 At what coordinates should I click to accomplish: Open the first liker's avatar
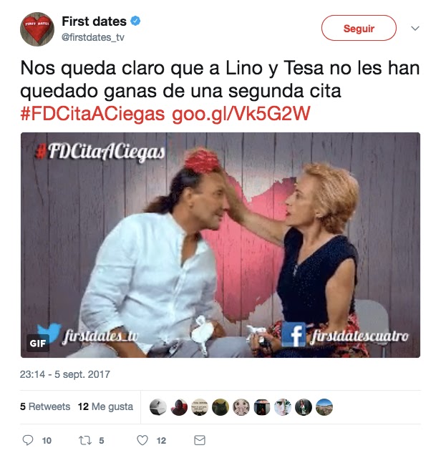coord(157,407)
